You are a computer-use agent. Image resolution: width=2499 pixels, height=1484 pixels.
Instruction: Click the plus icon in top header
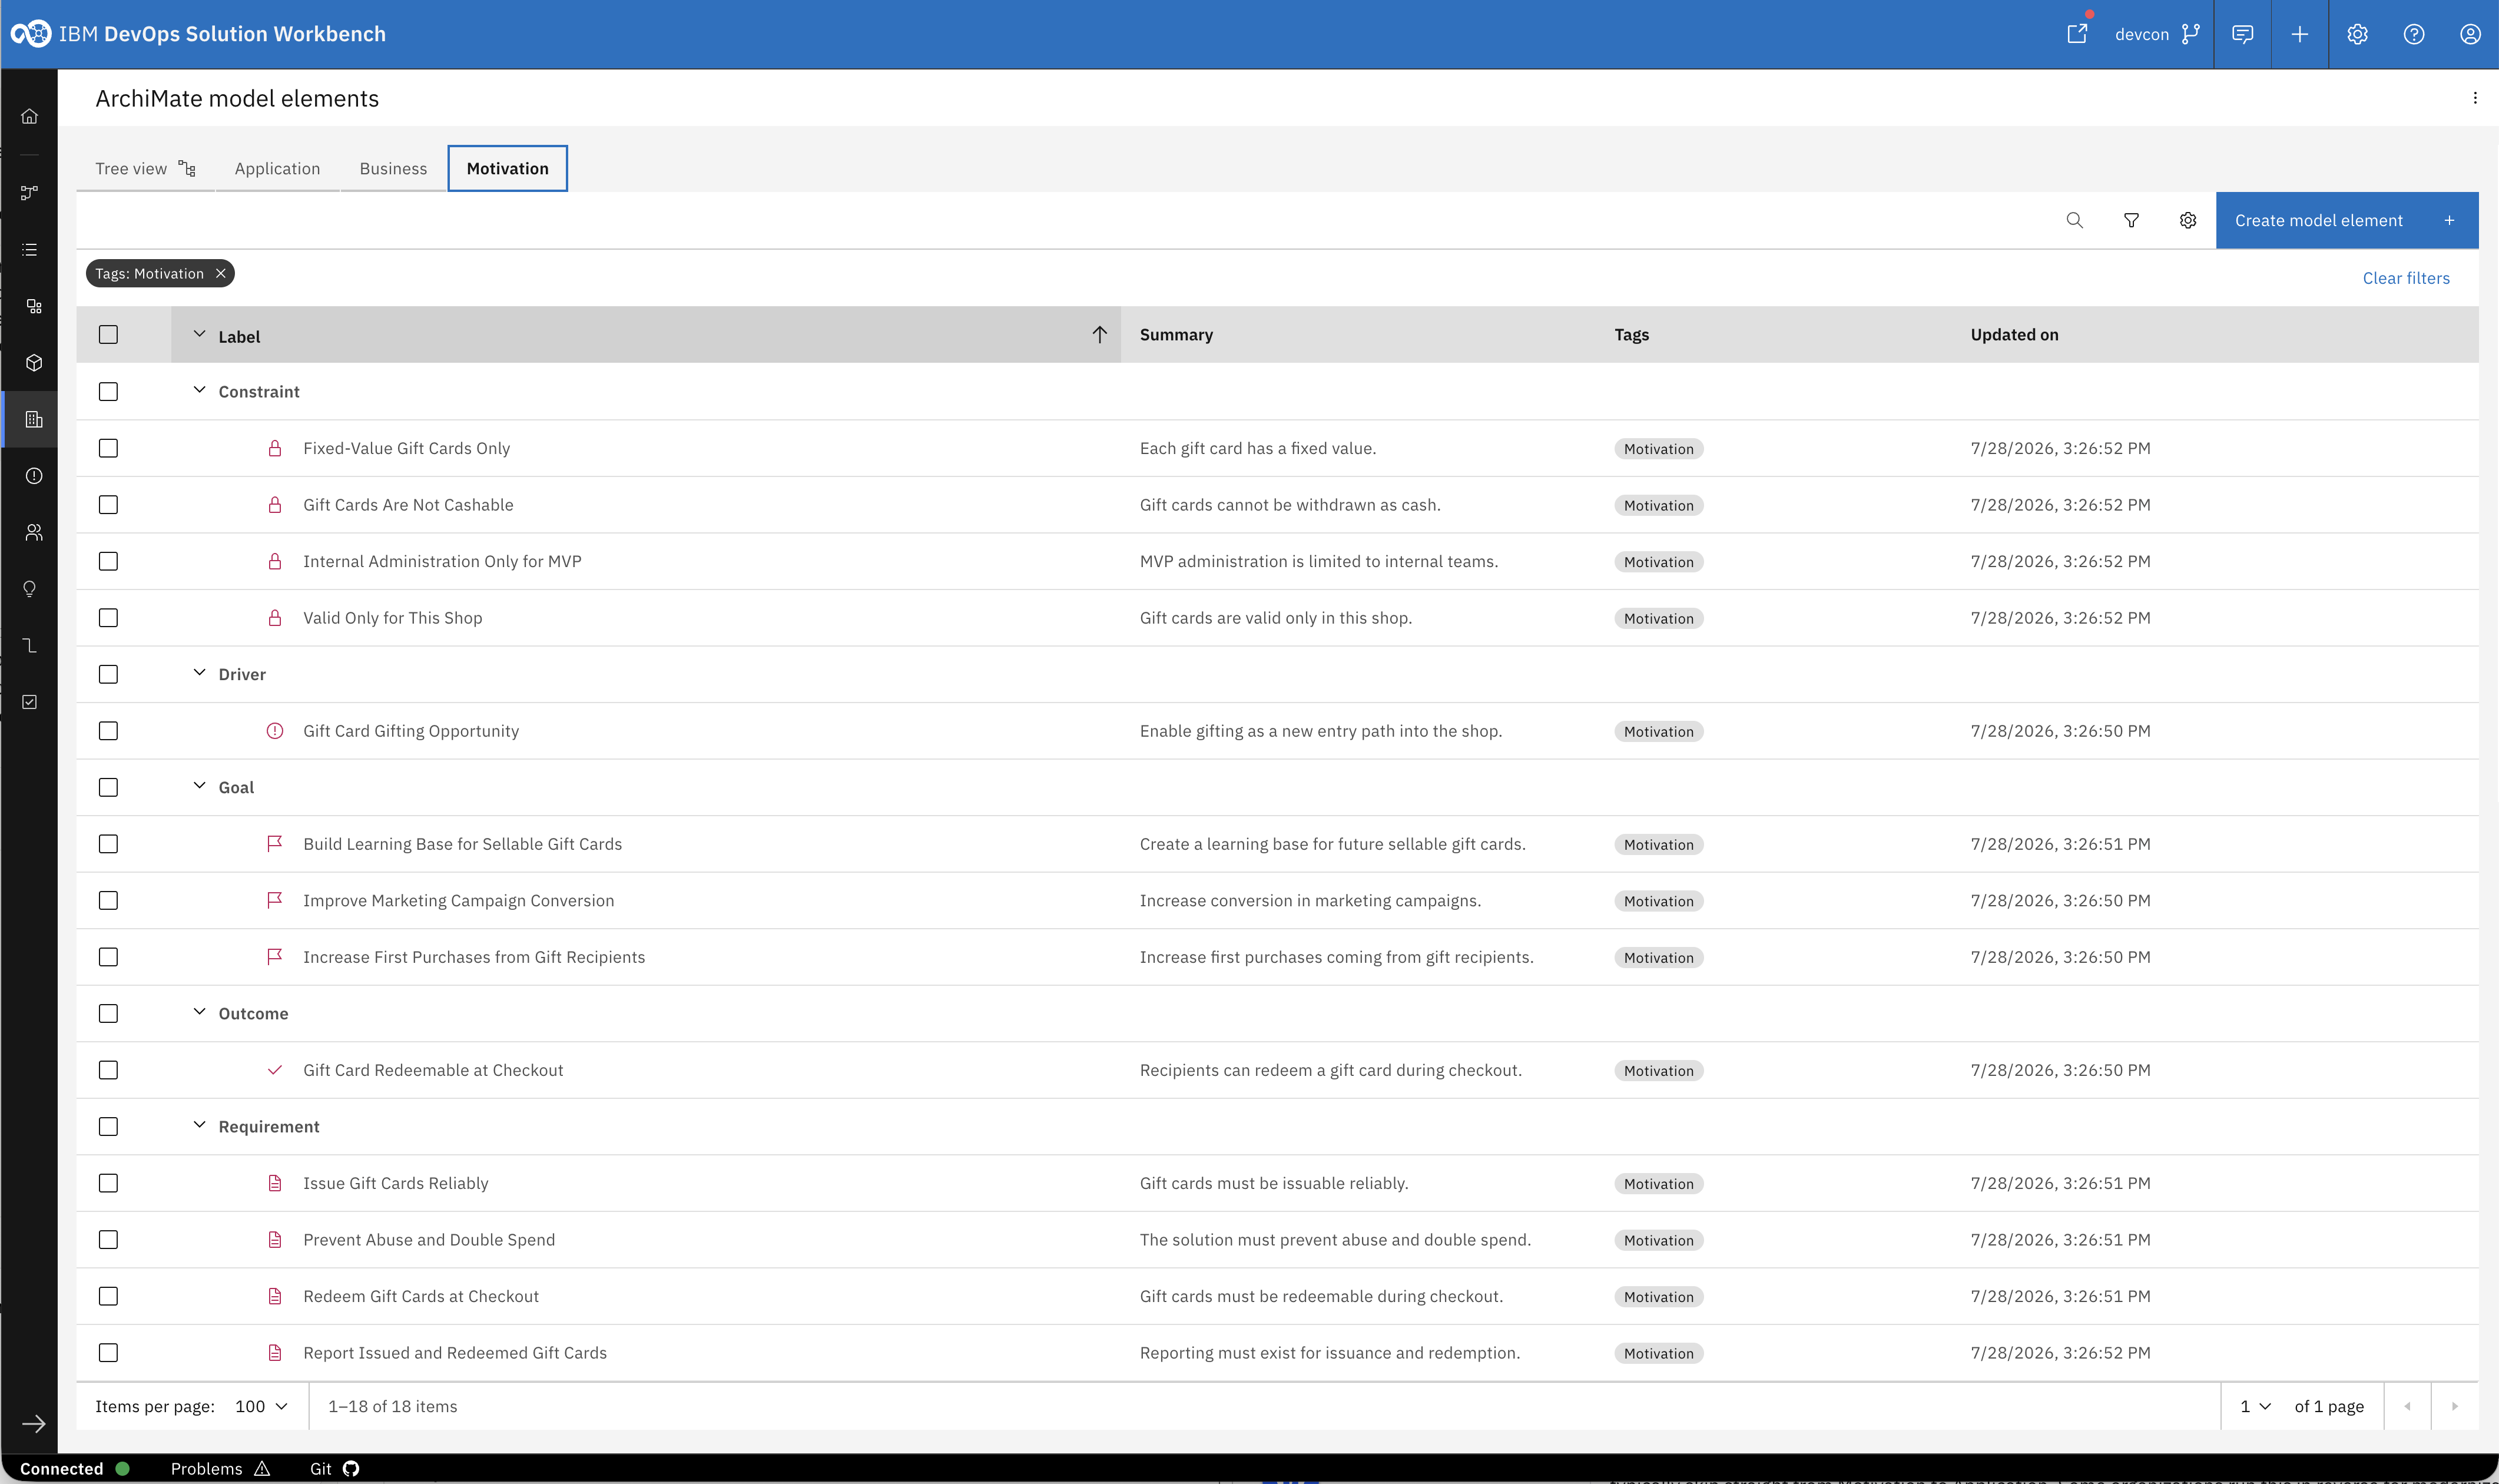tap(2299, 34)
